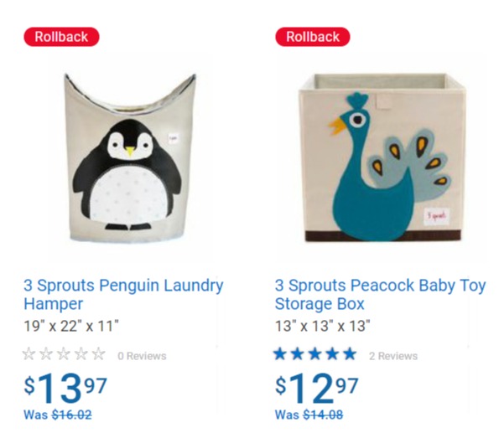Click the fifth blue star under peacock box
Viewport: 499px width, 438px height.
[x=350, y=353]
